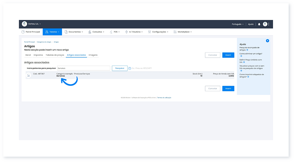Click the play icon in Ajuda panel
The width and height of the screenshot is (294, 162).
268,41
